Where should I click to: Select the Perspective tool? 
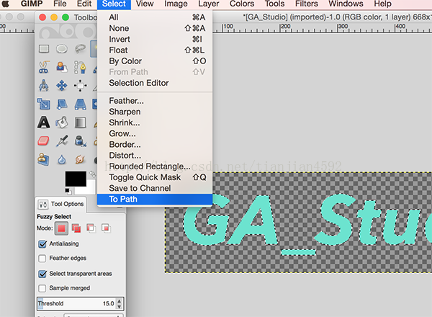click(80, 104)
